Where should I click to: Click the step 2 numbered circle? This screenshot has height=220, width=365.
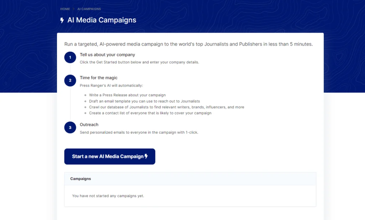click(70, 81)
